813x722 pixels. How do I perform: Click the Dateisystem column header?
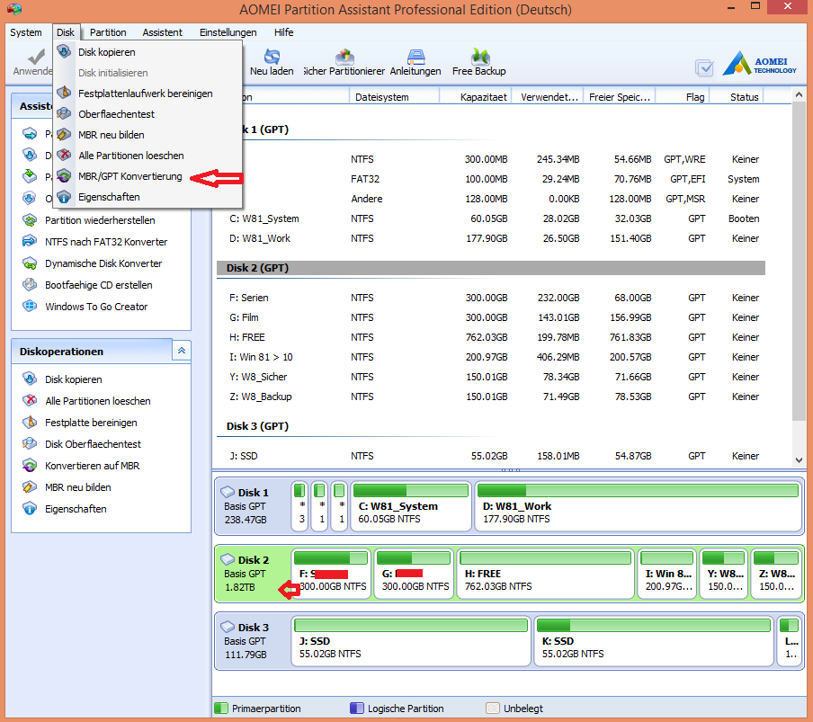click(394, 97)
